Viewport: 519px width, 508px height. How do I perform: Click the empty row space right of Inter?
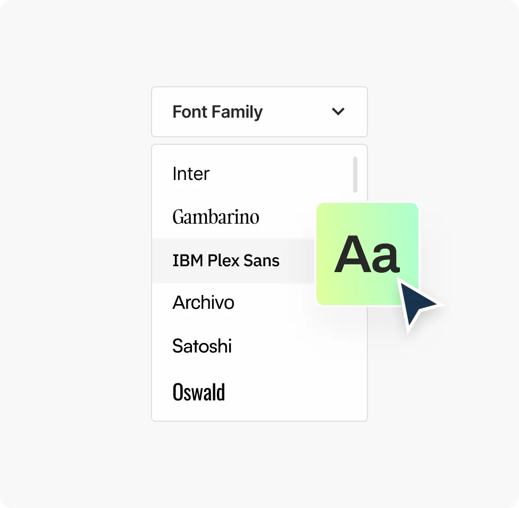tap(277, 174)
